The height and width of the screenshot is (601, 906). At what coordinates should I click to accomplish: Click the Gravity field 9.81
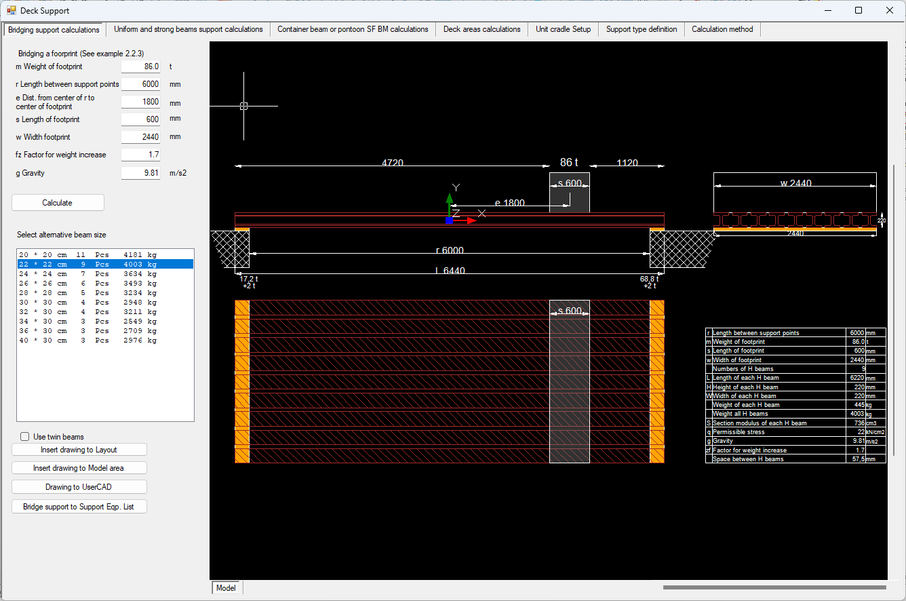[141, 173]
